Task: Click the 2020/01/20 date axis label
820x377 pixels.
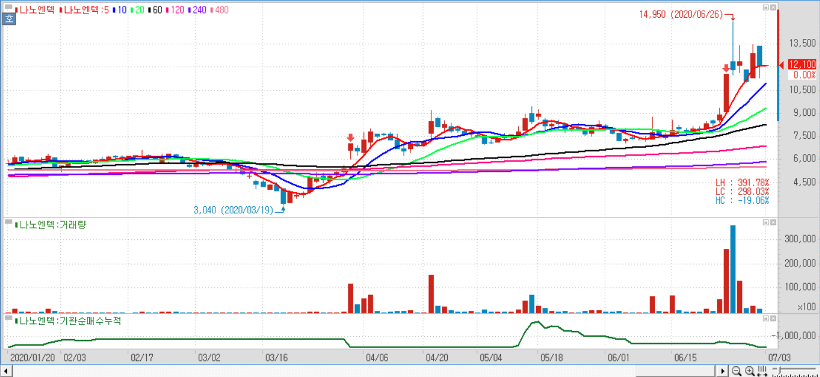Action: click(33, 357)
